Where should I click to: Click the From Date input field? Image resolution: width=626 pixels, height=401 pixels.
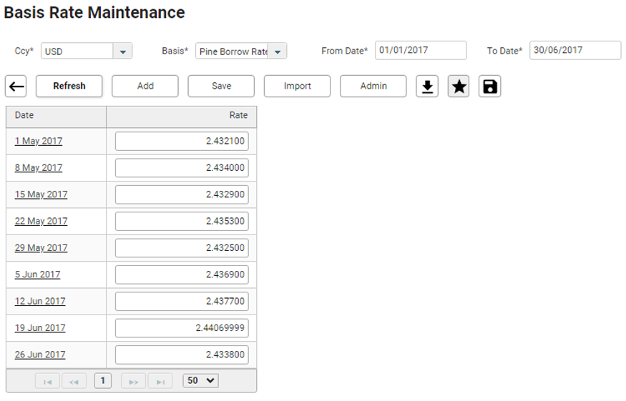420,51
